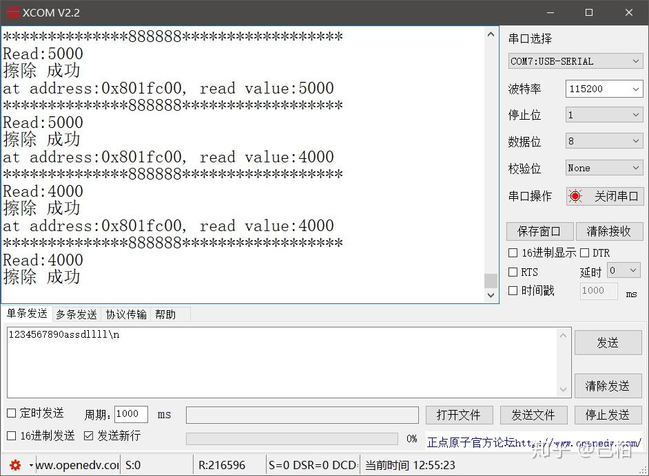Click 清除接收 clear receive button

click(609, 231)
